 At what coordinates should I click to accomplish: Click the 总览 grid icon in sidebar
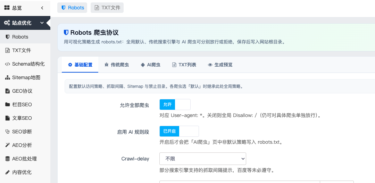point(7,8)
